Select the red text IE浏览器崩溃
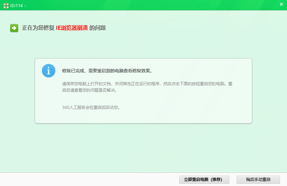287x186 pixels. tap(72, 28)
